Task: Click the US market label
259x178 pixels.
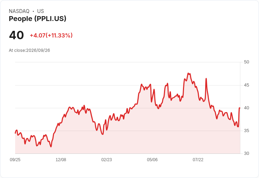Action: pos(40,11)
